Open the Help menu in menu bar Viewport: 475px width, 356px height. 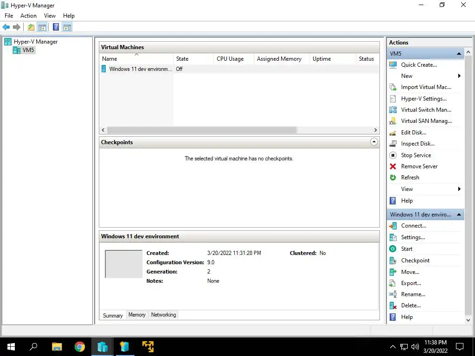coord(69,16)
